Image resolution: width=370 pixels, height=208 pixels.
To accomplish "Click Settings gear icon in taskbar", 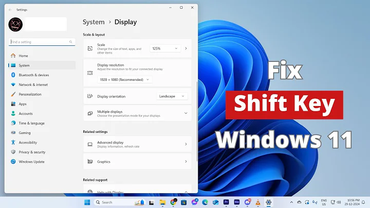I will [x=269, y=202].
